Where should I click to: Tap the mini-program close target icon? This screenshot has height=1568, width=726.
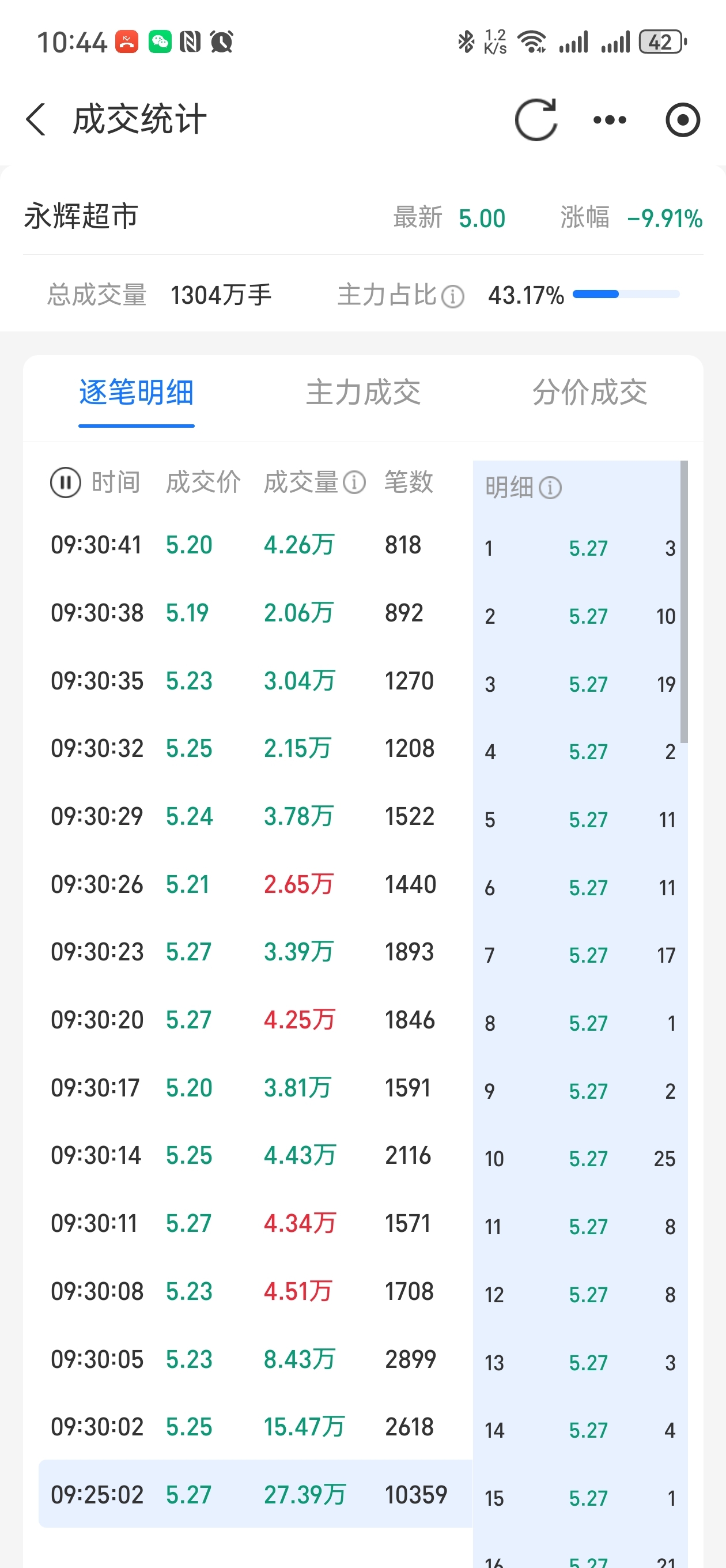683,120
